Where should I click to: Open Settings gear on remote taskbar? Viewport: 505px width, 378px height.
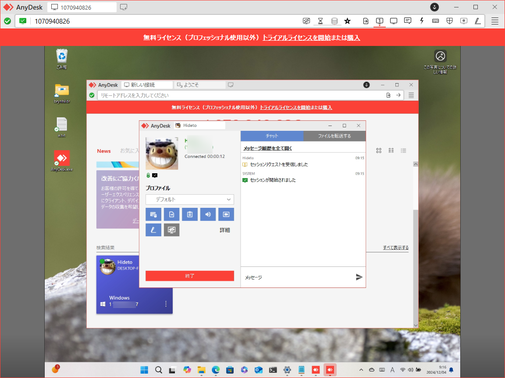click(x=287, y=370)
